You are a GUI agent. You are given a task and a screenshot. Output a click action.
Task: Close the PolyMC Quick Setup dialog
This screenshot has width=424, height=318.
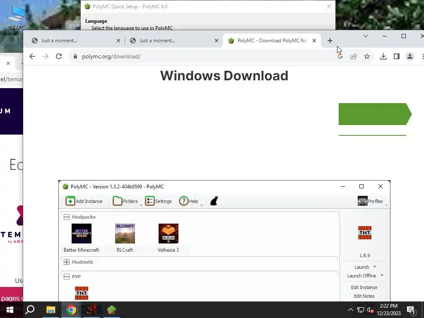click(x=329, y=6)
